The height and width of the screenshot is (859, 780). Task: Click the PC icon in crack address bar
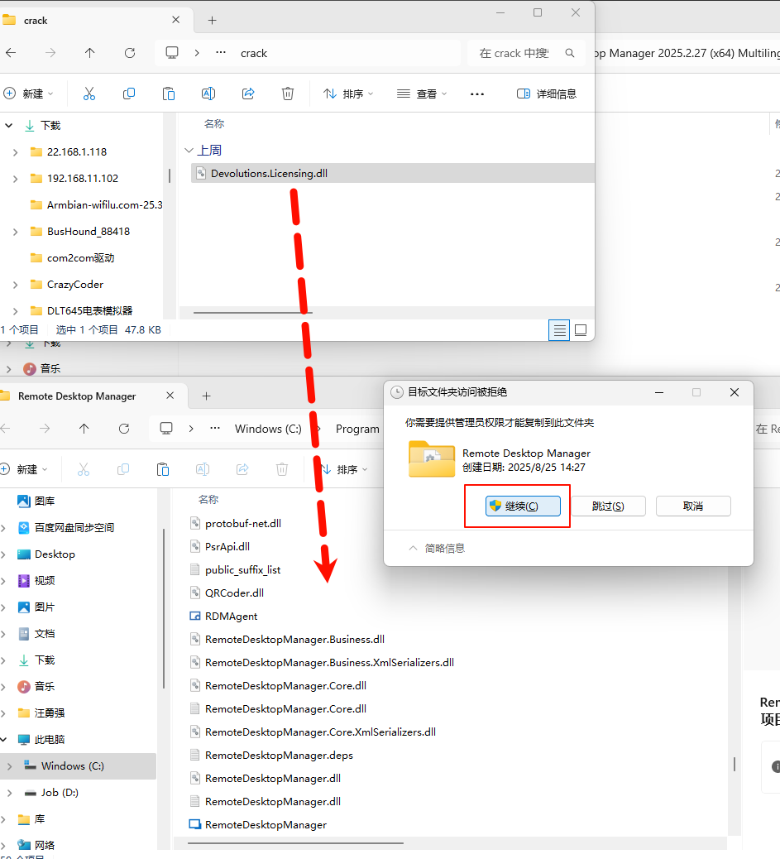pyautogui.click(x=172, y=53)
